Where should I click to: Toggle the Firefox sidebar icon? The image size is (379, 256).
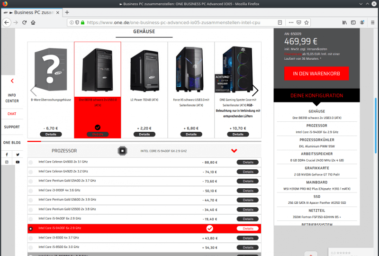click(x=353, y=22)
